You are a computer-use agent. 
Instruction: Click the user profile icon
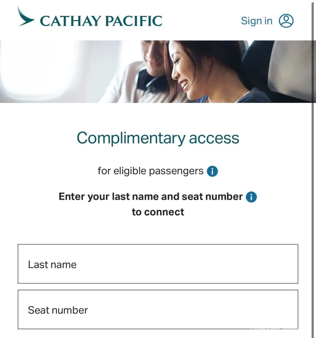pos(286,21)
